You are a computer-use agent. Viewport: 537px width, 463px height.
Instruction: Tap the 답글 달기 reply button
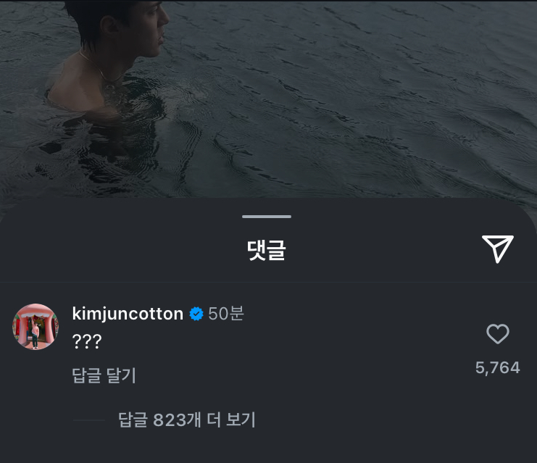tap(104, 375)
